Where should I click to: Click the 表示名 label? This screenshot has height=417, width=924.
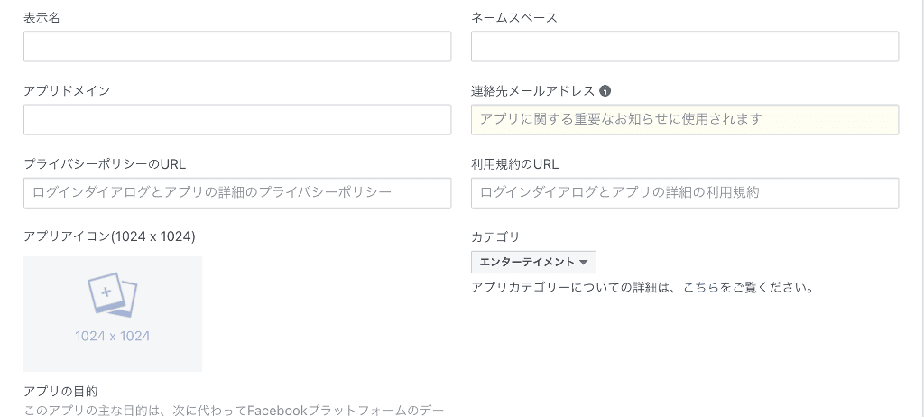[x=42, y=18]
